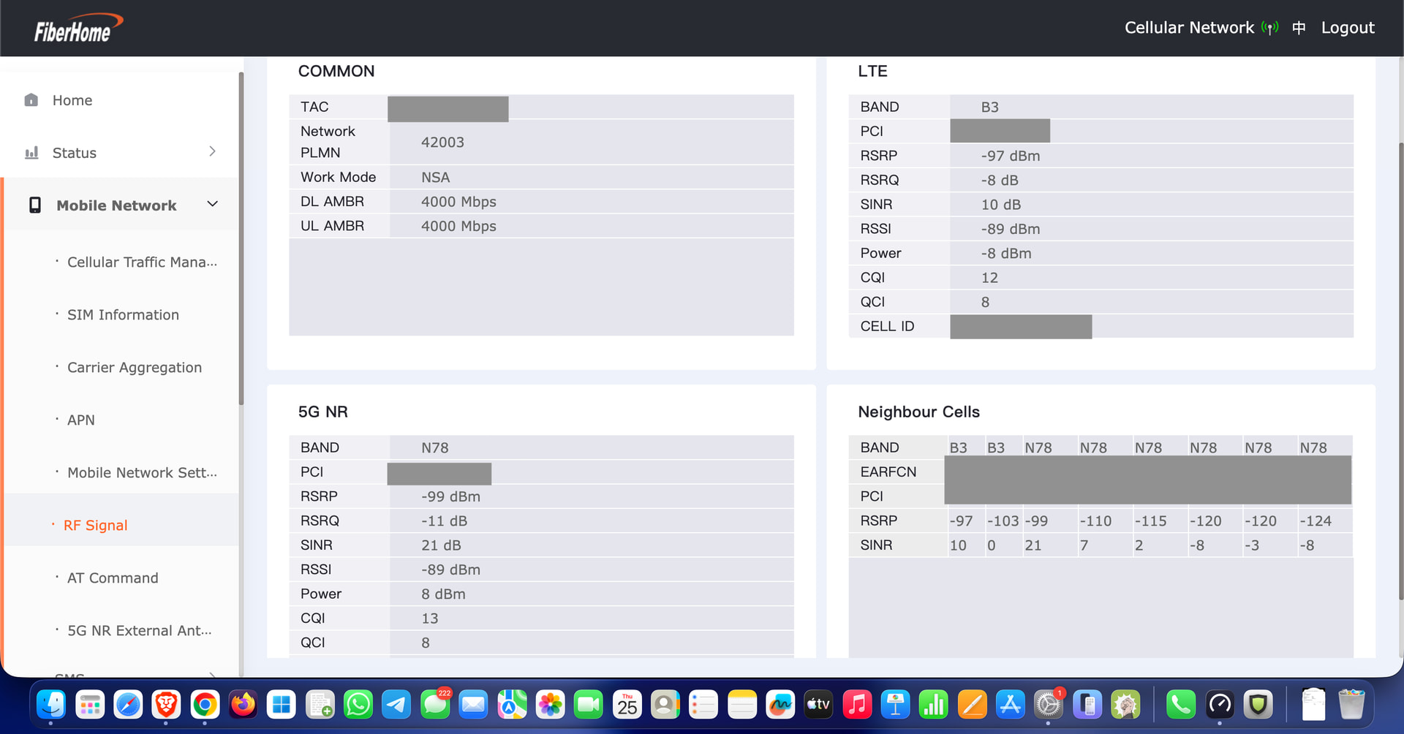Screen dimensions: 1404x734
Task: Click the Cellular Network header link
Action: pos(1188,28)
